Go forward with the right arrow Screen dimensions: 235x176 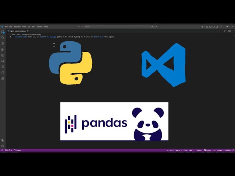point(82,27)
